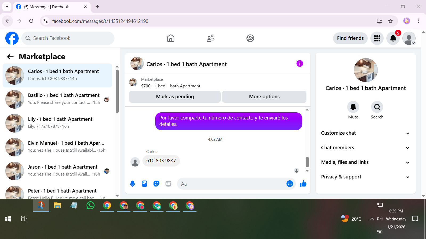This screenshot has height=239, width=426.
Task: Open Basilio 1 bed 1 bath conversation
Action: tap(57, 99)
